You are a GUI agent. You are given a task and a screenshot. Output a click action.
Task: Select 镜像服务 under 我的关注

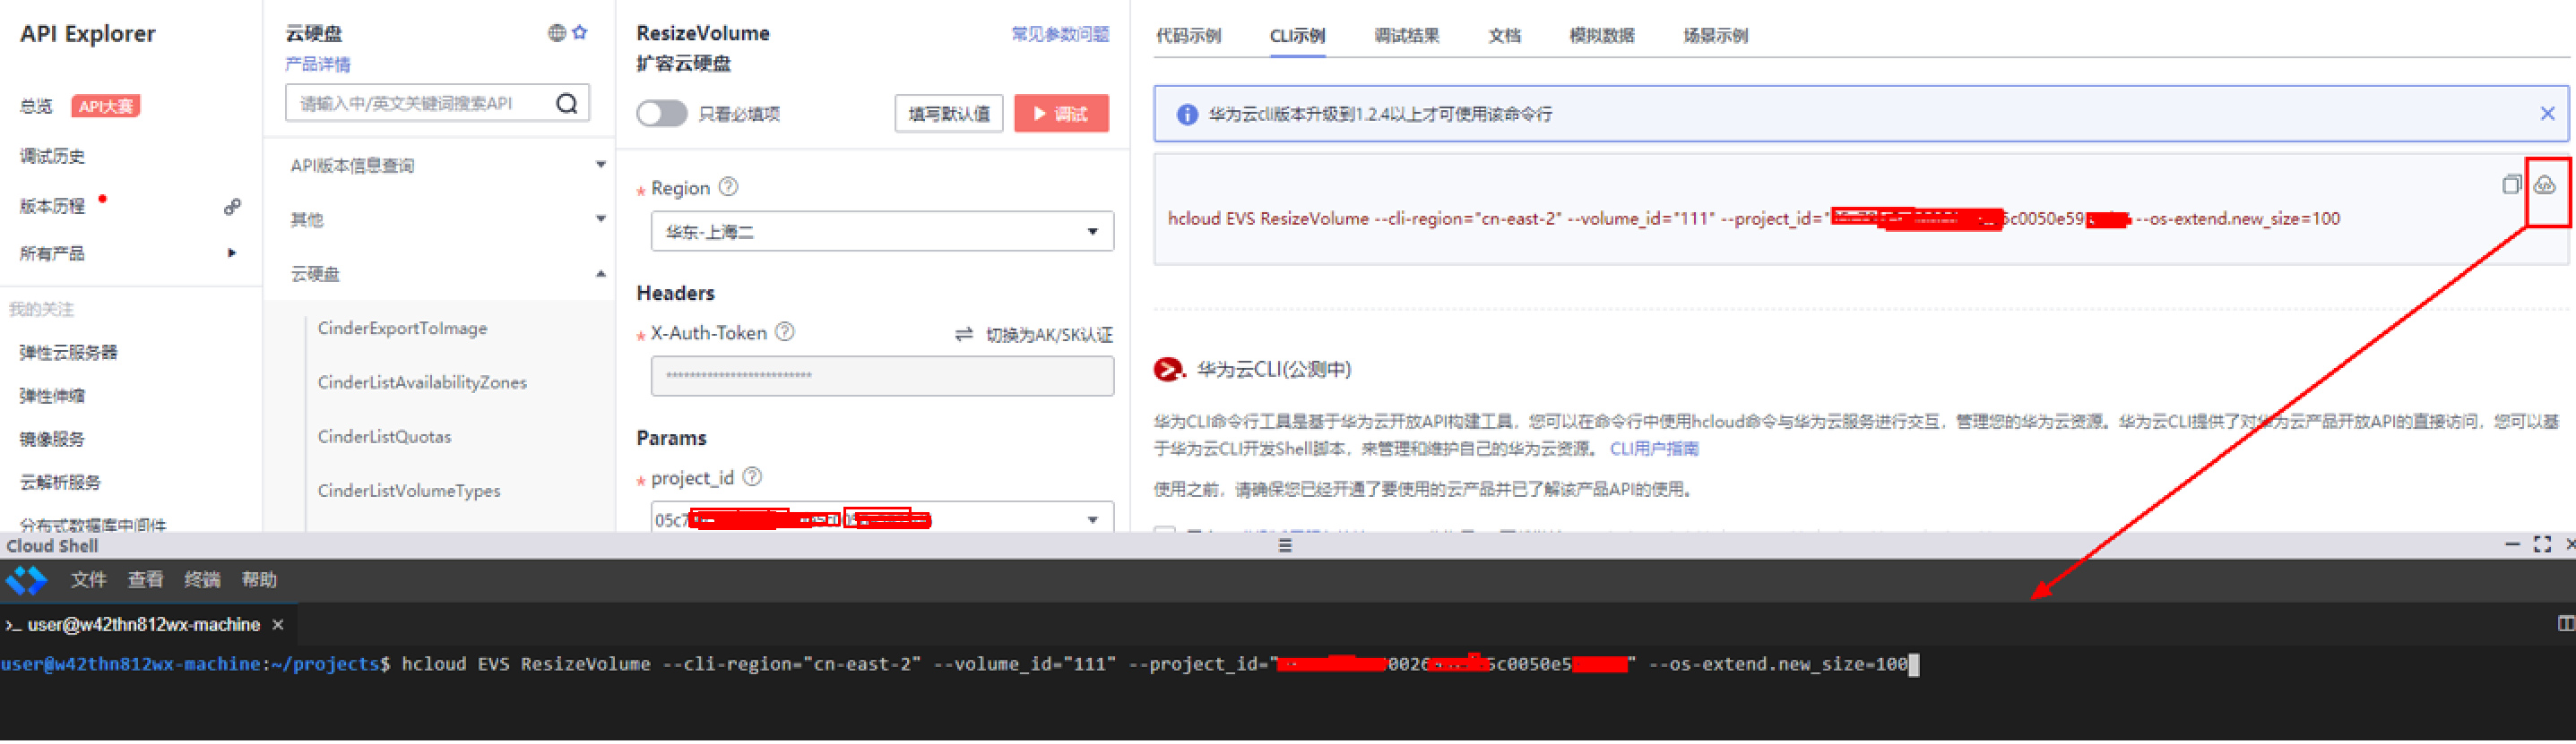point(52,440)
